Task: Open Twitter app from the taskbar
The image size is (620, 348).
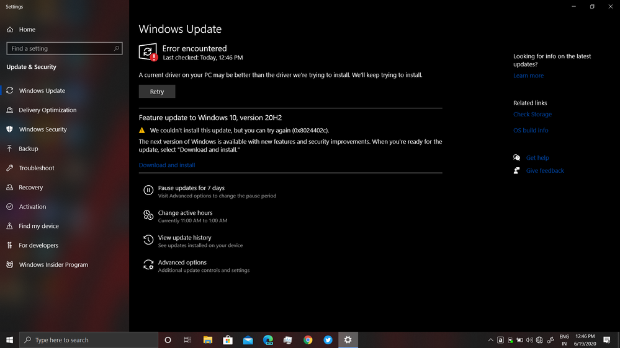Action: pos(328,340)
